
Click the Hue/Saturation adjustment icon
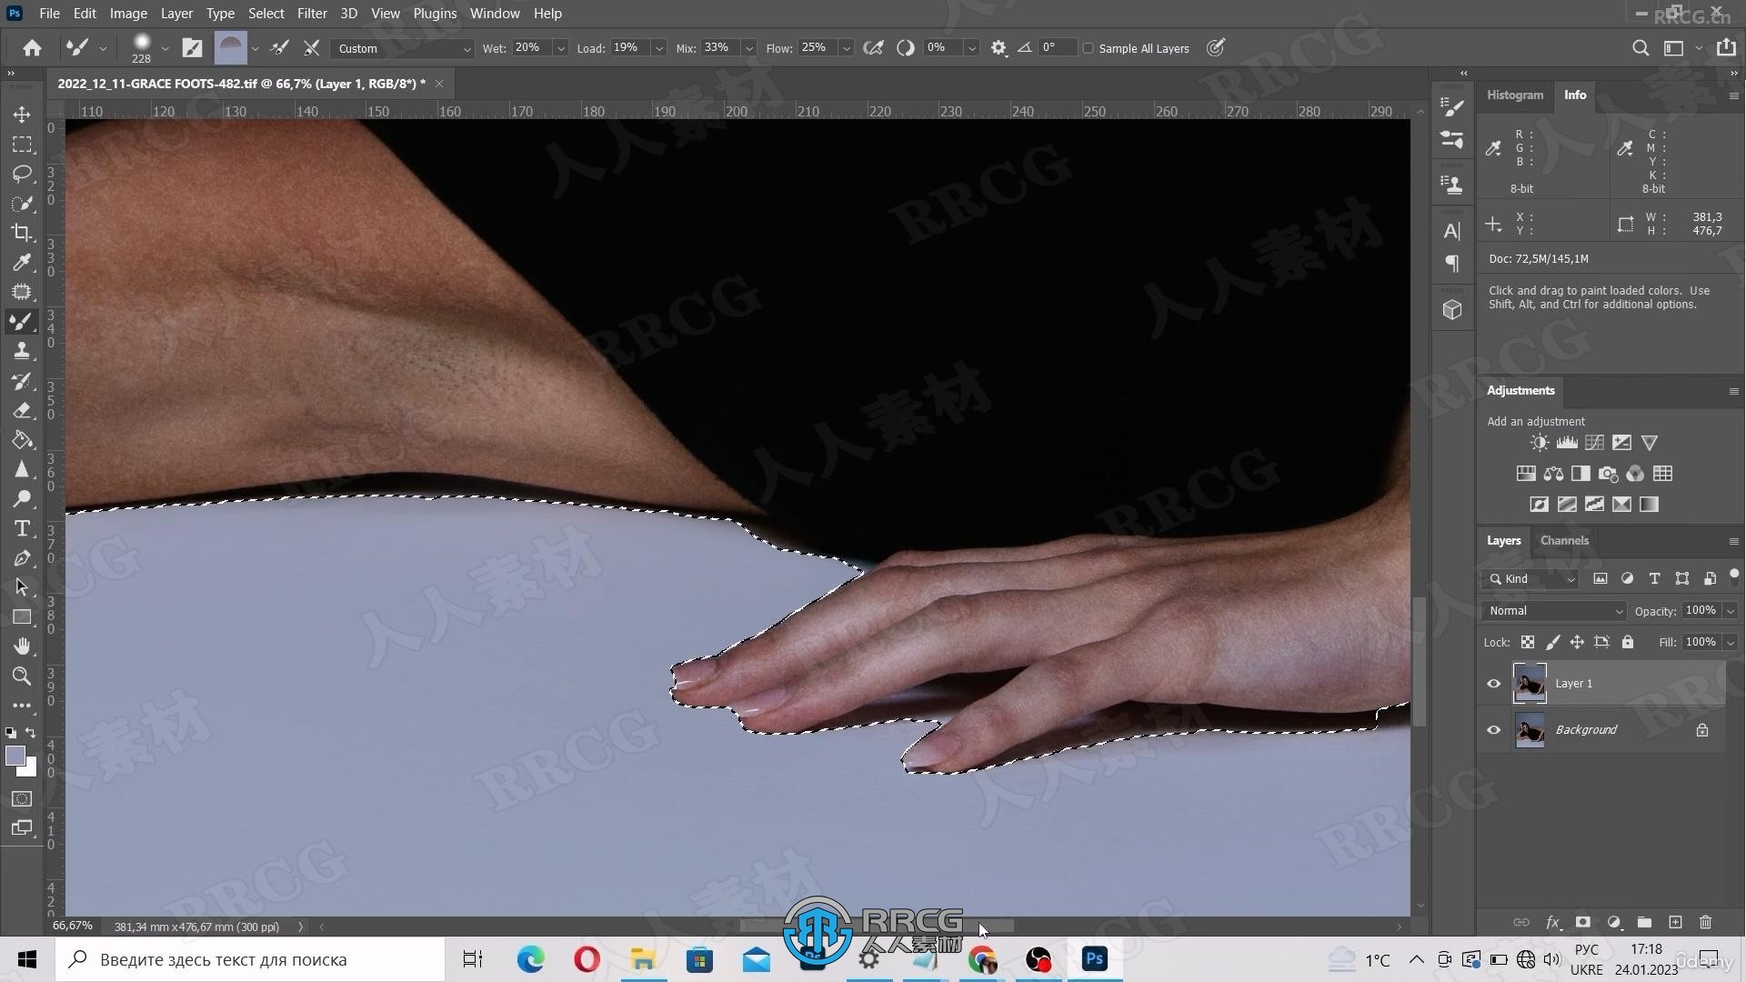click(1525, 473)
